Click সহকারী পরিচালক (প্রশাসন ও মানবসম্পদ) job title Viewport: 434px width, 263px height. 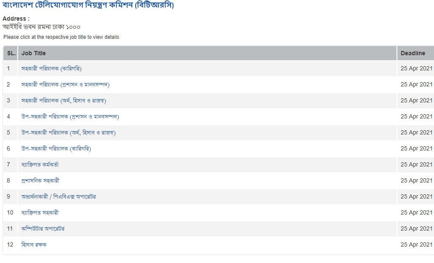[x=65, y=84]
